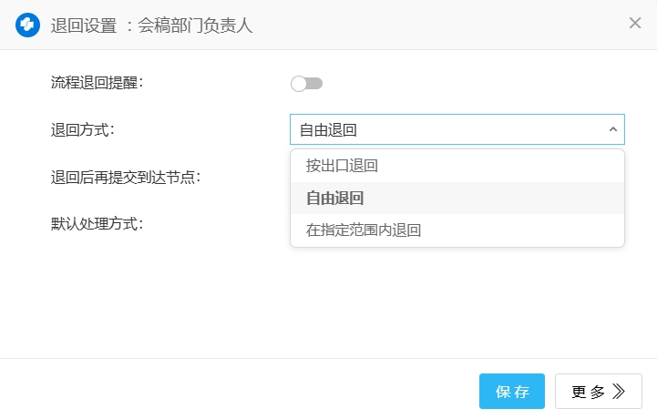Screen dimensions: 657x419
Task: Click the double chevron icon beside 更多
Action: [619, 392]
